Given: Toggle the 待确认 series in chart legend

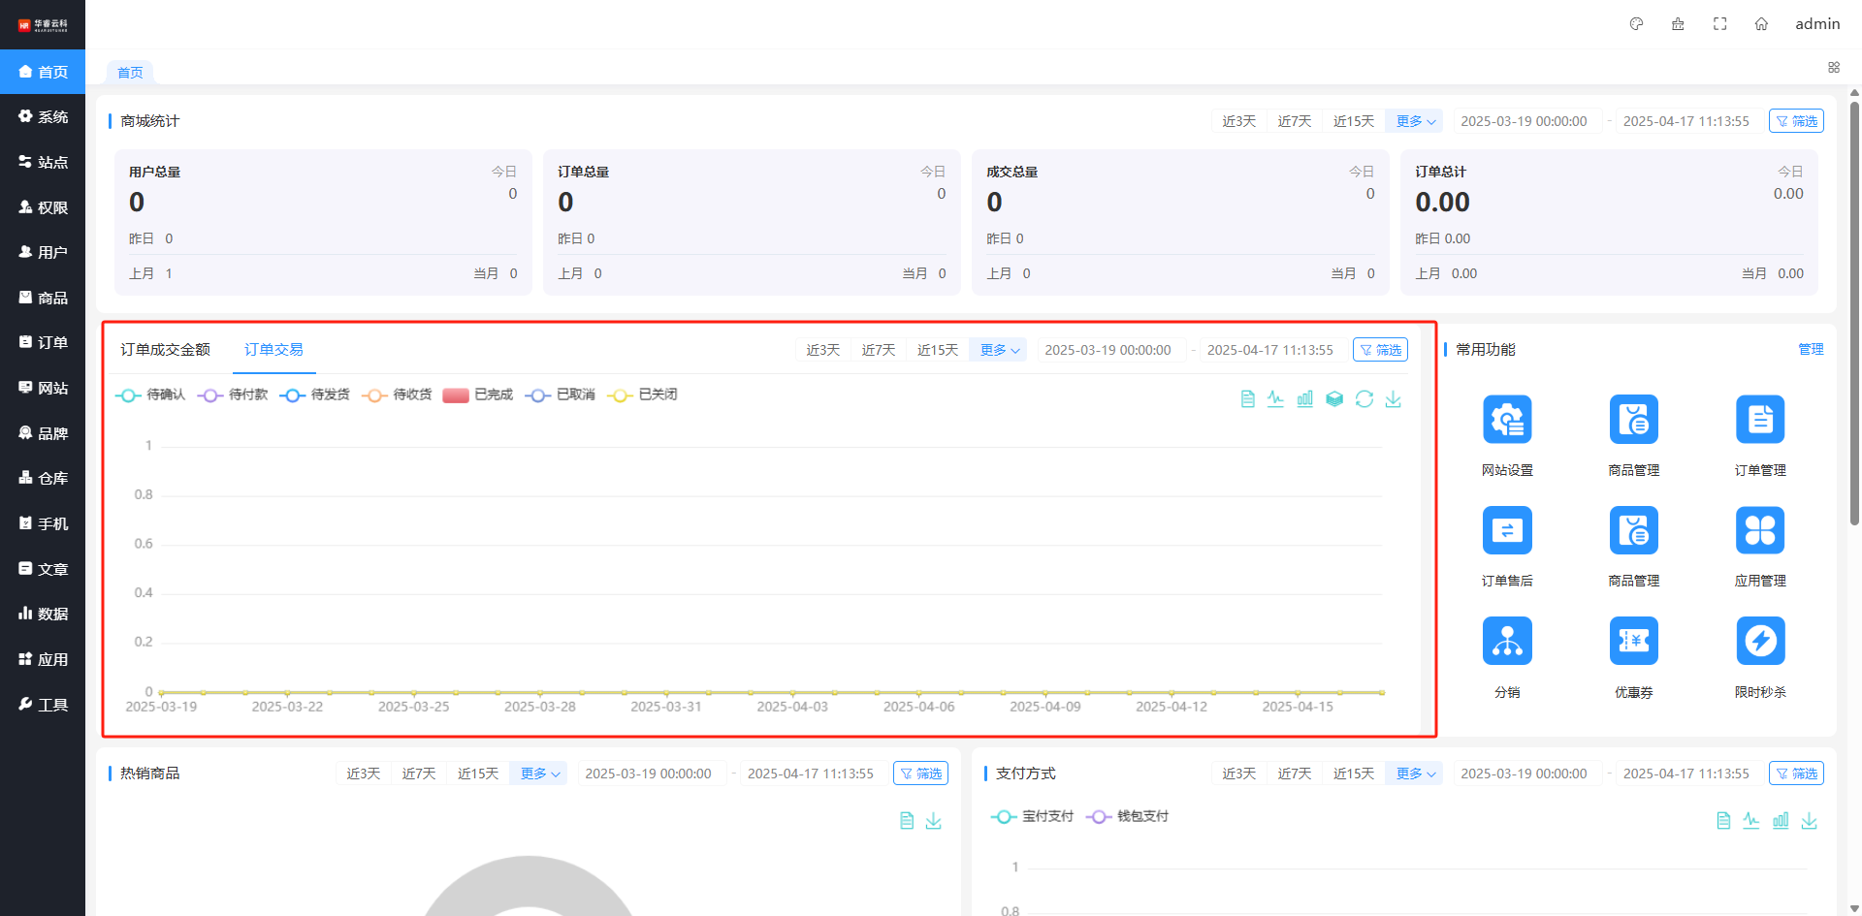Looking at the screenshot, I should click(151, 395).
